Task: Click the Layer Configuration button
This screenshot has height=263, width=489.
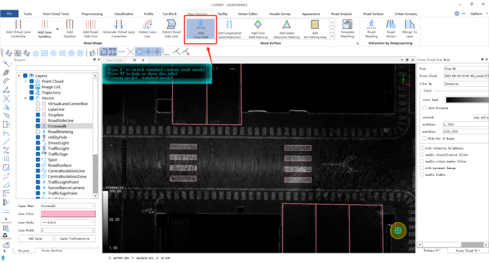Action: [x=75, y=239]
